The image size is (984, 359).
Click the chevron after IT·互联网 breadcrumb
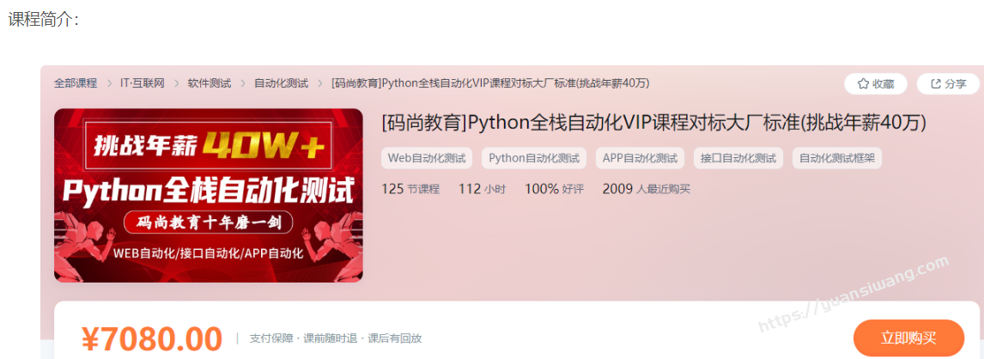click(x=176, y=82)
